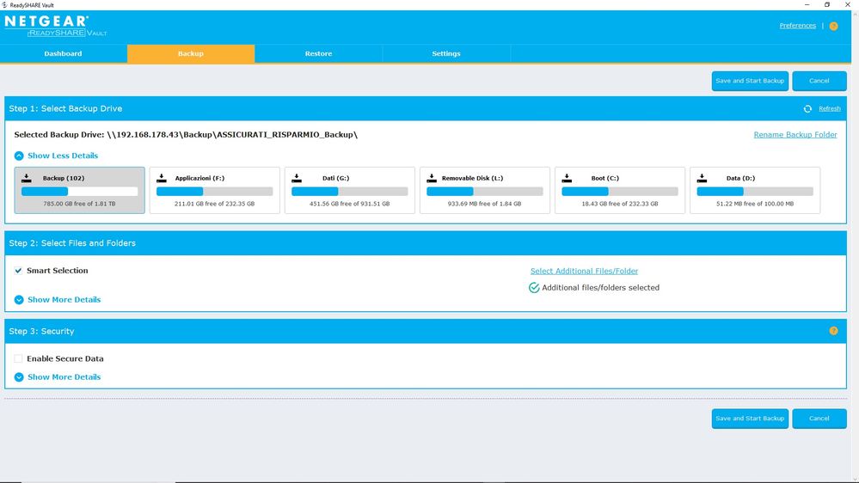Click the Boot (C:) usage bar
Image resolution: width=859 pixels, height=483 pixels.
tap(620, 192)
